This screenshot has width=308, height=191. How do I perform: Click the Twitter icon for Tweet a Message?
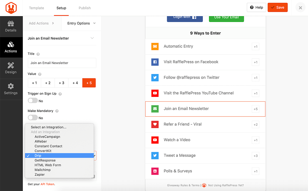pos(155,155)
